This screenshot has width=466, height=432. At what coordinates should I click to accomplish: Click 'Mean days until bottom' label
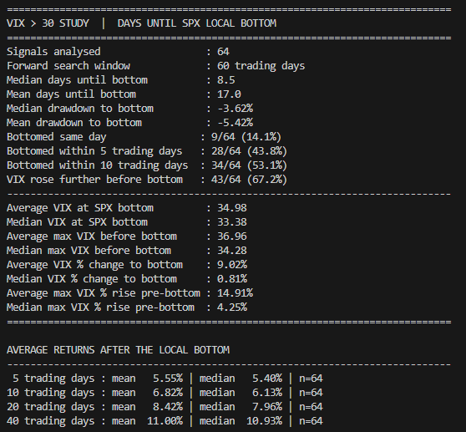pyautogui.click(x=71, y=94)
